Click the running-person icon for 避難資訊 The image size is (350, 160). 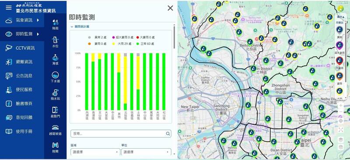[x=9, y=62]
